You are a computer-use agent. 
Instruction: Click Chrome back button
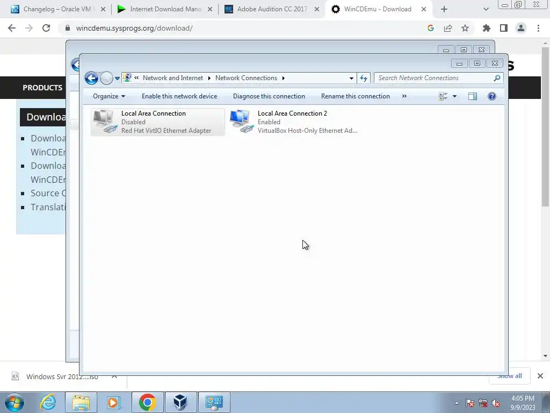[x=12, y=28]
